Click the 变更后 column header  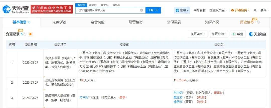[x=219, y=45]
